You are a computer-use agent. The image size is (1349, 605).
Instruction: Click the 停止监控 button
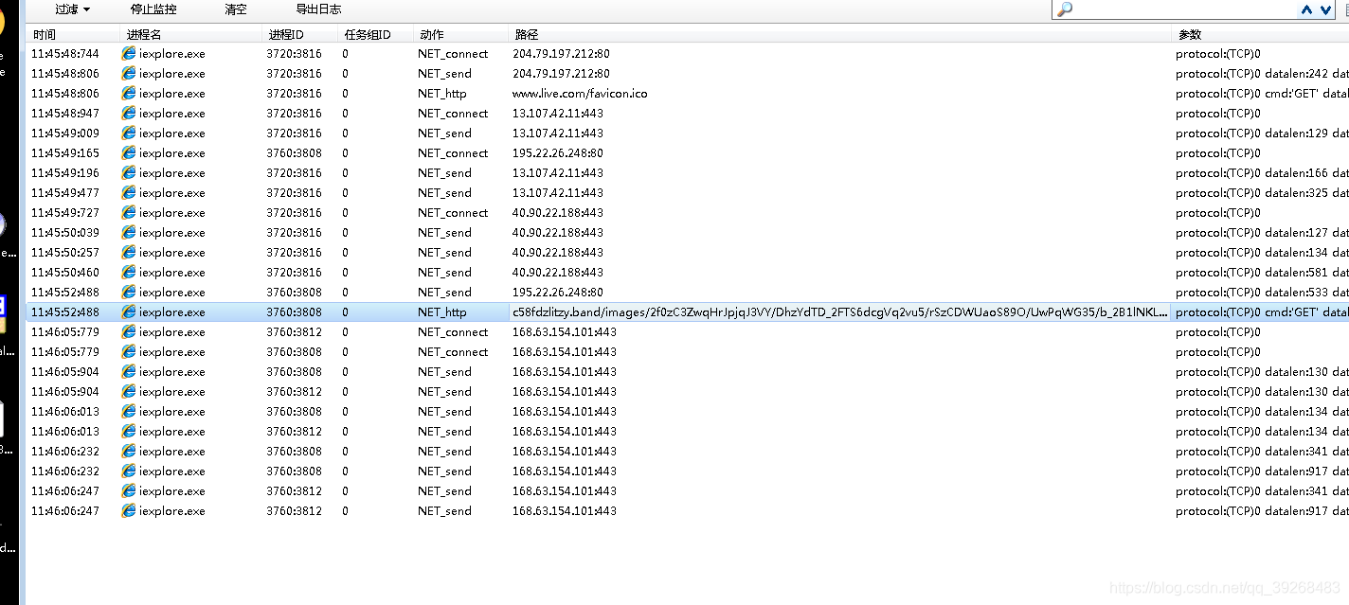(x=153, y=9)
